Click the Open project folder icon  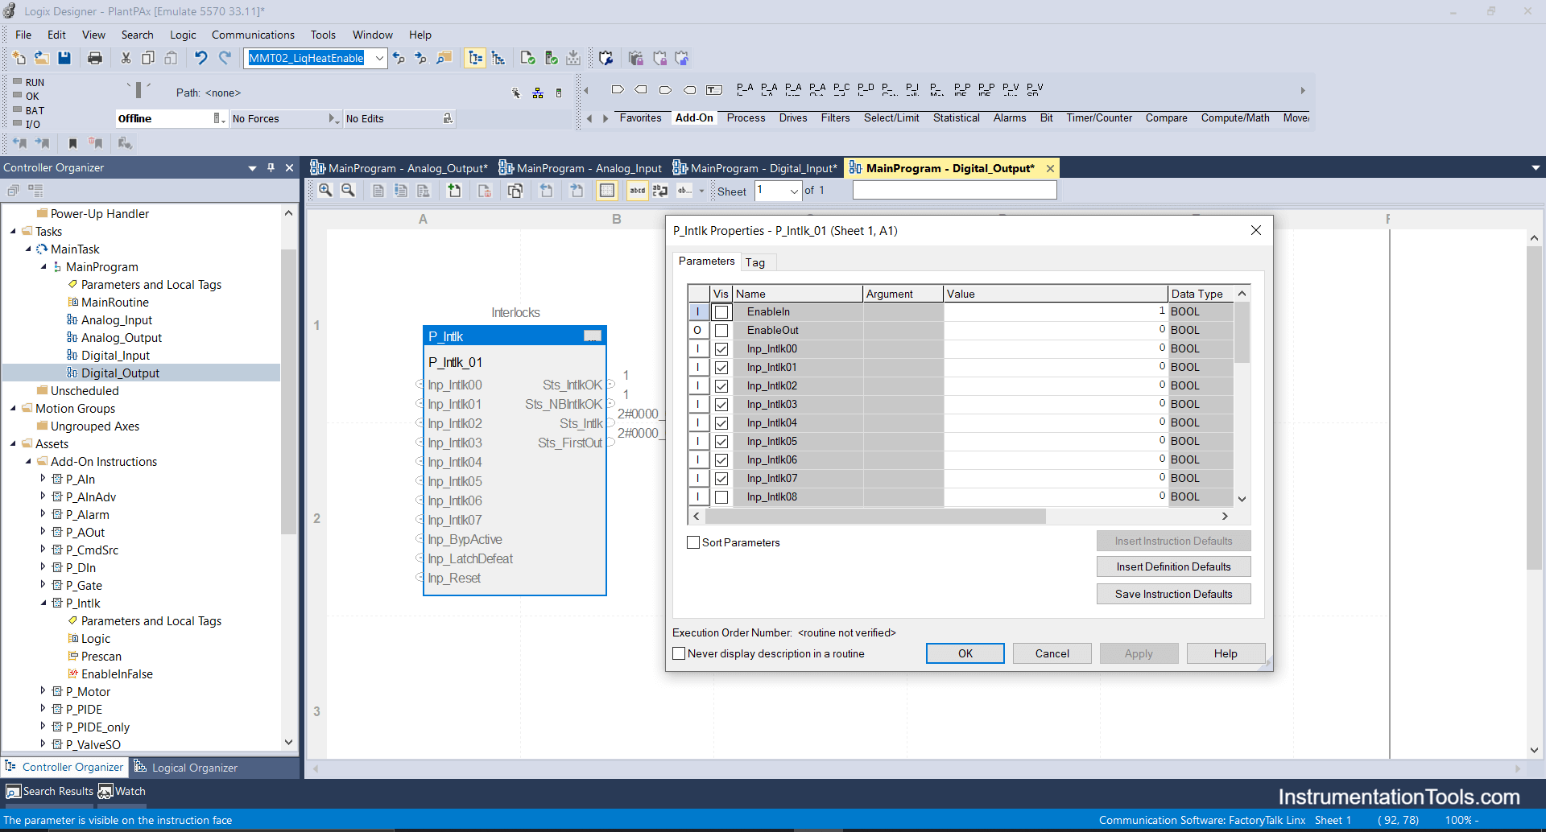coord(42,58)
